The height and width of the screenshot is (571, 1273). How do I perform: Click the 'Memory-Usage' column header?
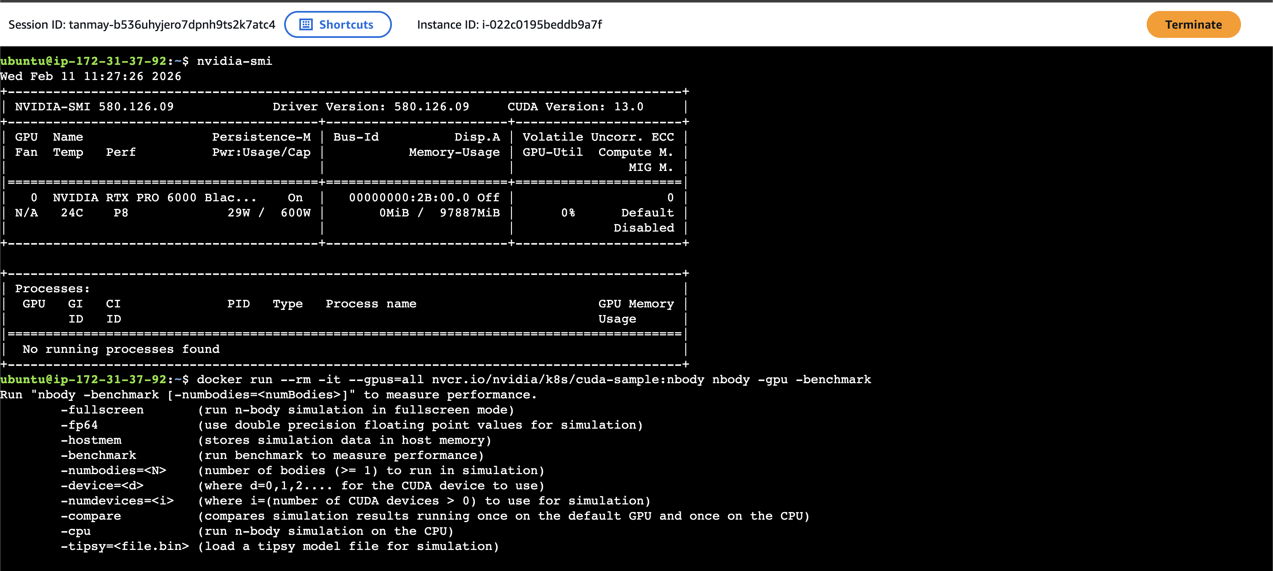[454, 152]
